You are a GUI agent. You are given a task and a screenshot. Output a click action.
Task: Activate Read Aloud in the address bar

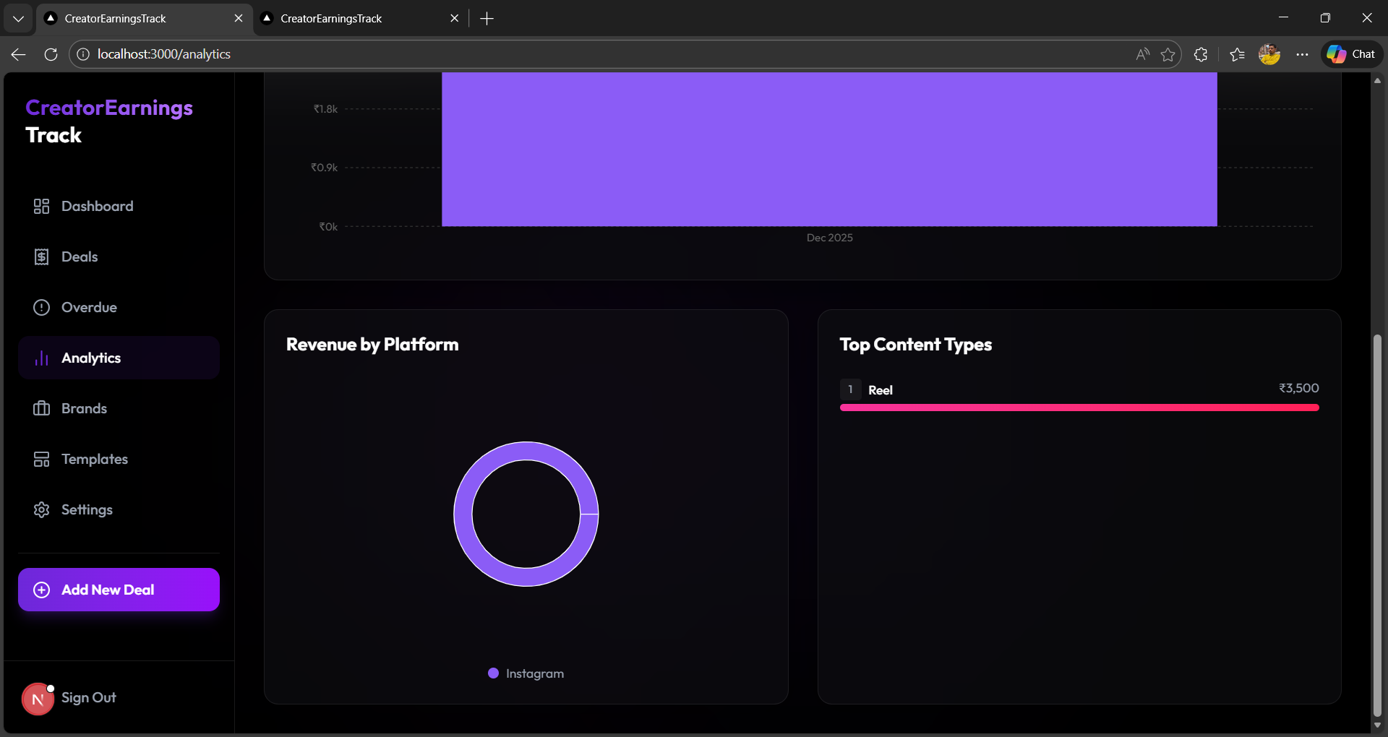tap(1142, 53)
